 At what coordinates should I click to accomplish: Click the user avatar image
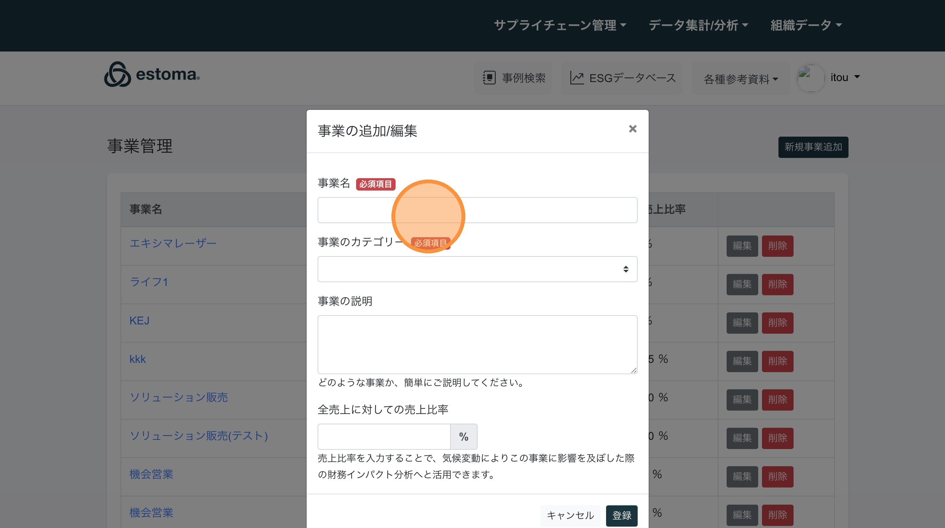[810, 78]
